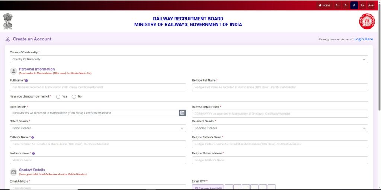Click the Indian Railways red logo

(366, 22)
